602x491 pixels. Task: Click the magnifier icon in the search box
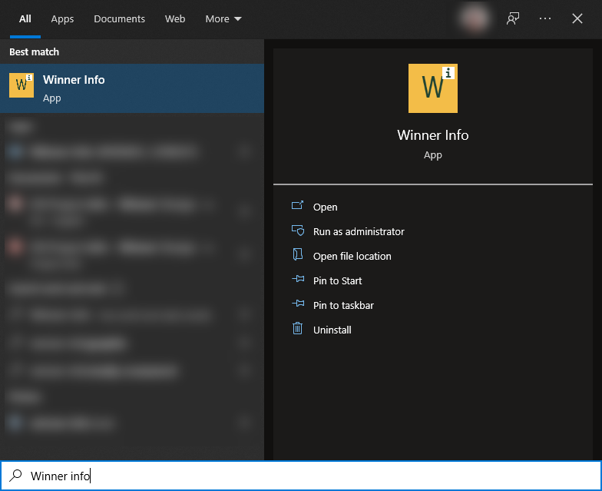pos(15,476)
